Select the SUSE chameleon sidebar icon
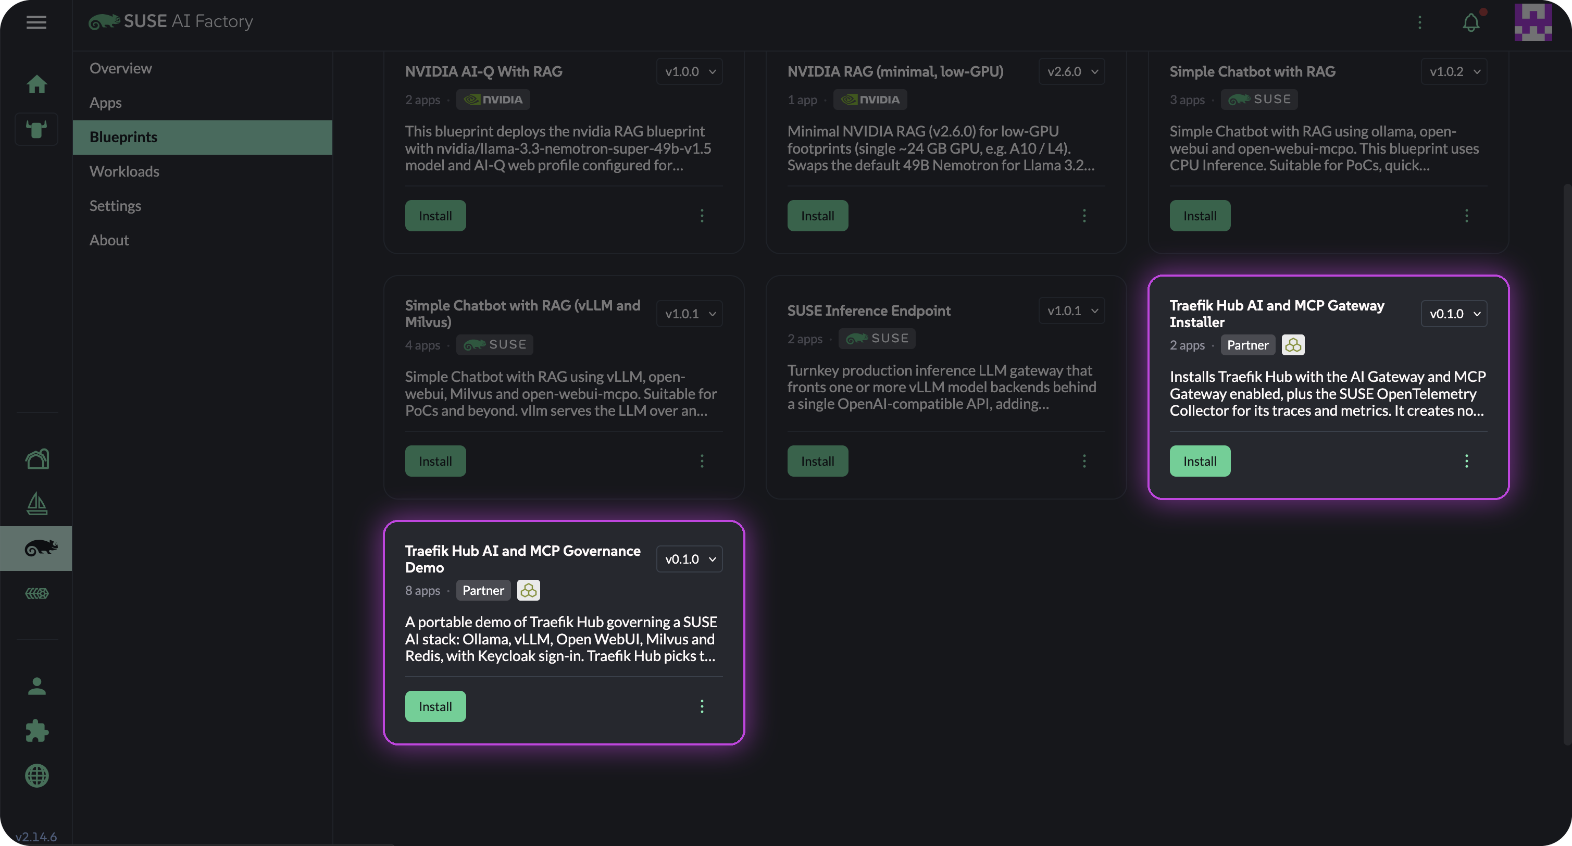This screenshot has height=846, width=1572. coord(36,548)
